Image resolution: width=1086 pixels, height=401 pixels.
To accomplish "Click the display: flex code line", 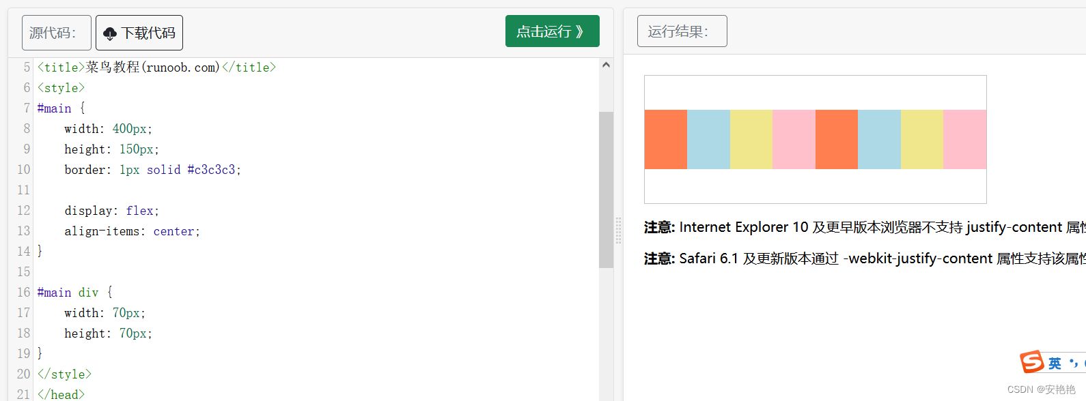I will 112,211.
